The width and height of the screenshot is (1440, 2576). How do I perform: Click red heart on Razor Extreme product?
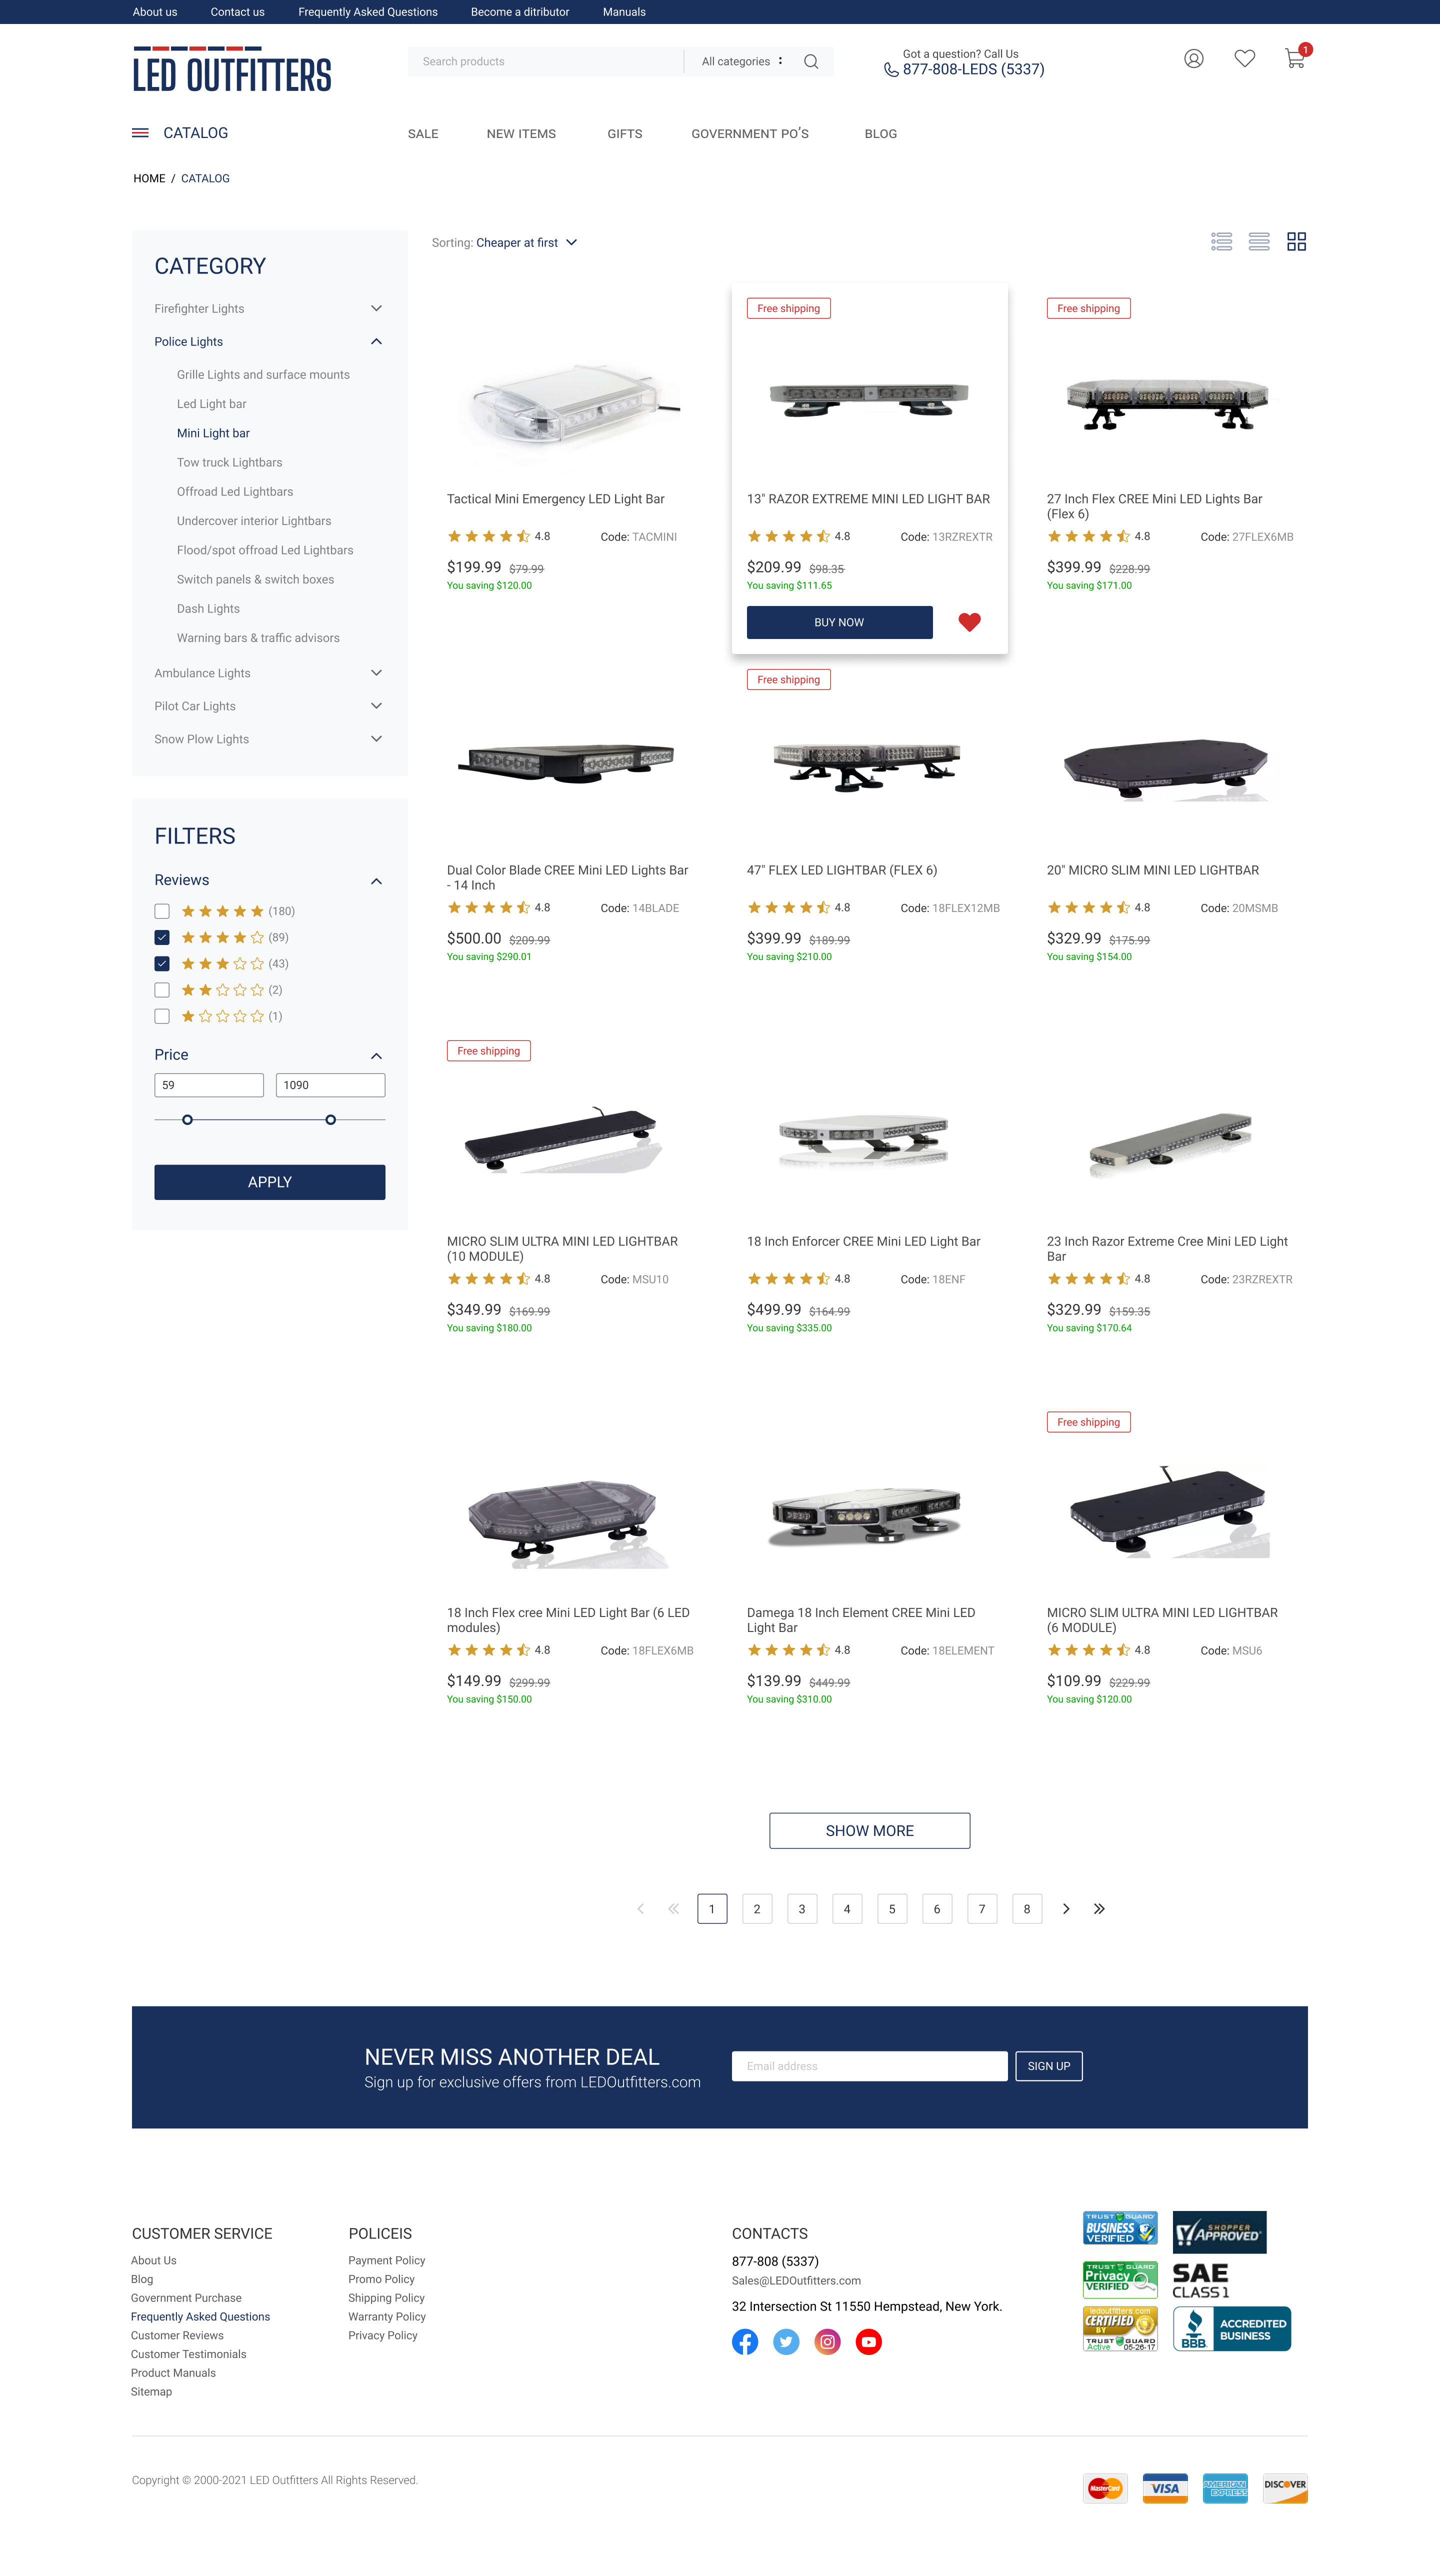(969, 622)
